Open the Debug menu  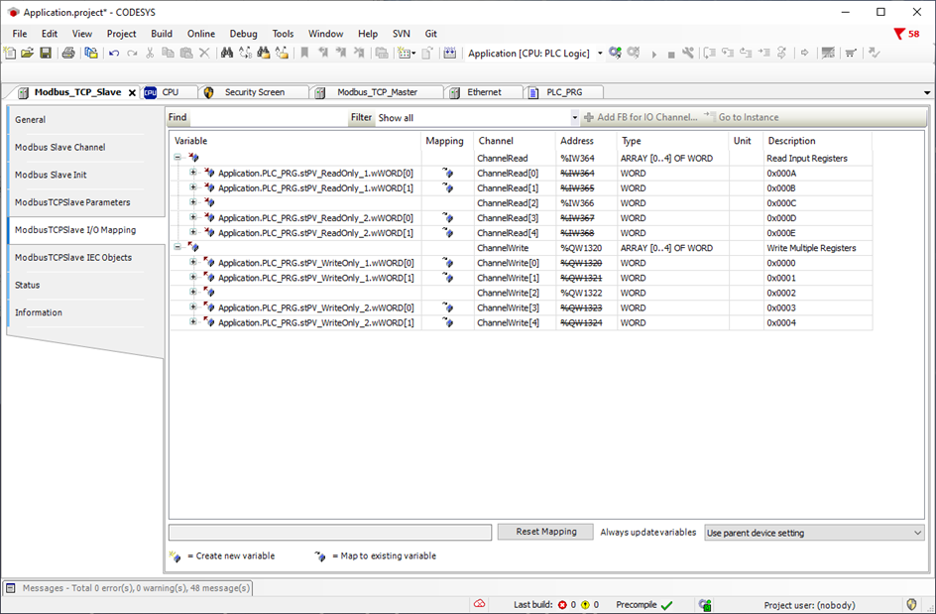pyautogui.click(x=243, y=34)
